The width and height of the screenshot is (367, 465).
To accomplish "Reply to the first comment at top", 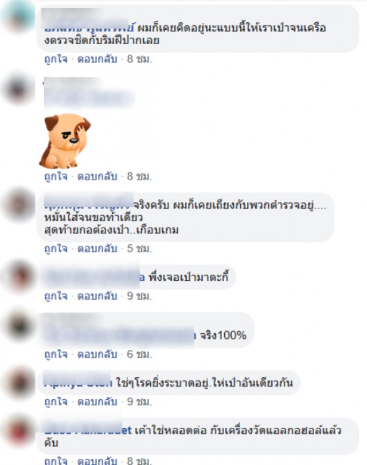I will [97, 59].
